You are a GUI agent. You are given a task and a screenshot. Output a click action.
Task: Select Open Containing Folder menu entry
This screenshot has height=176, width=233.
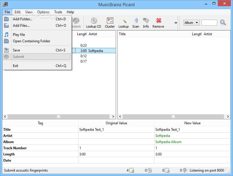(37, 41)
